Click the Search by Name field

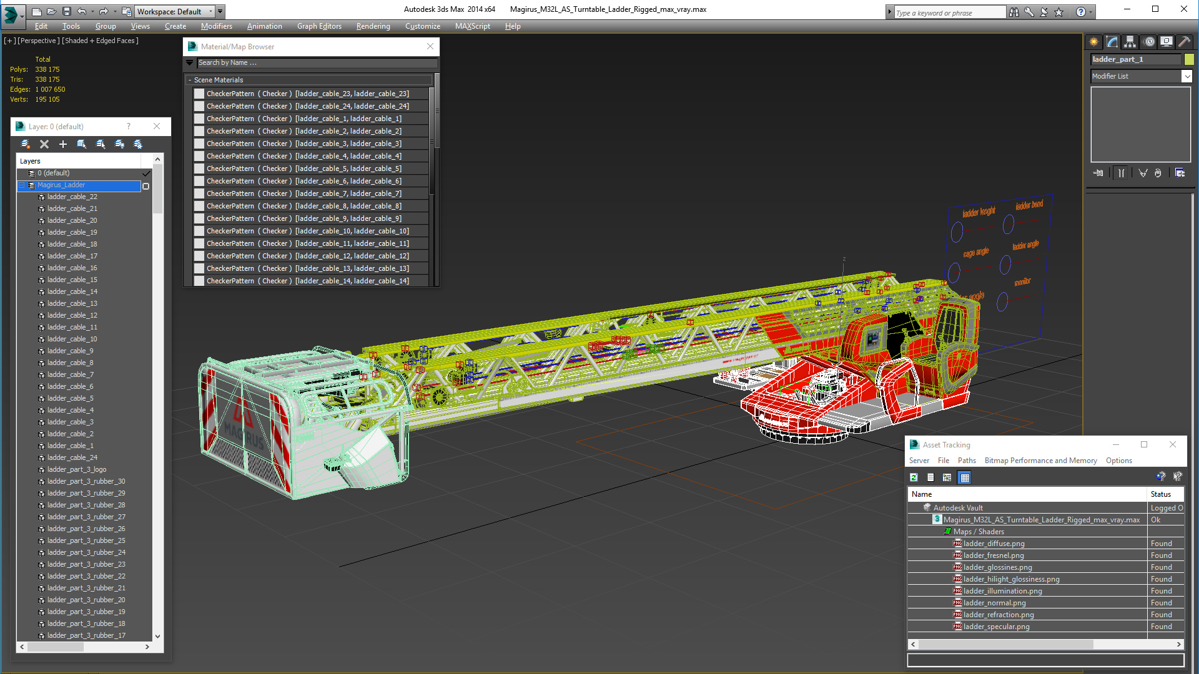(x=317, y=63)
